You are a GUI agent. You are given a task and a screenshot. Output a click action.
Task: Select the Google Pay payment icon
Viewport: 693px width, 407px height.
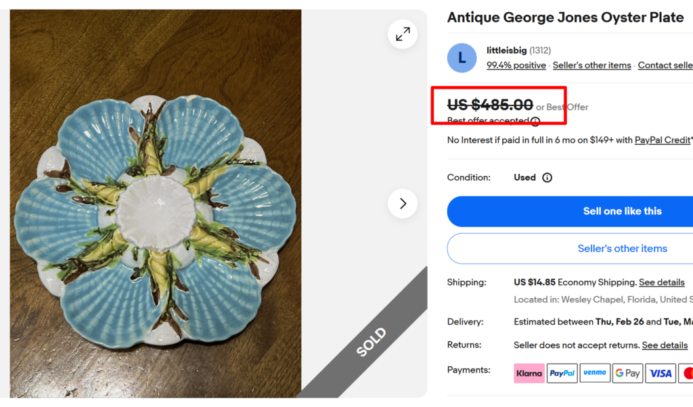[x=627, y=373]
